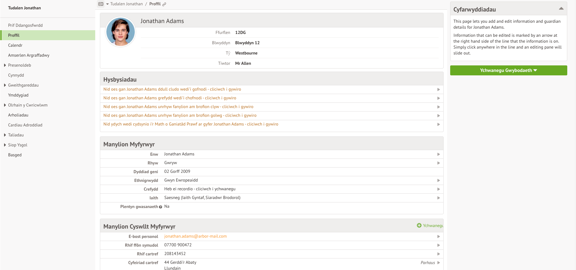576x270 pixels.
Task: Collapse the Cyfarwyddiadau panel with the arrow
Action: point(561,9)
